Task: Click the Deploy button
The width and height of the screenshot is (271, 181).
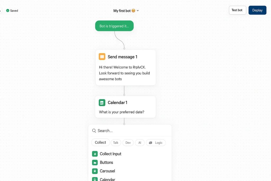Action: tap(257, 10)
